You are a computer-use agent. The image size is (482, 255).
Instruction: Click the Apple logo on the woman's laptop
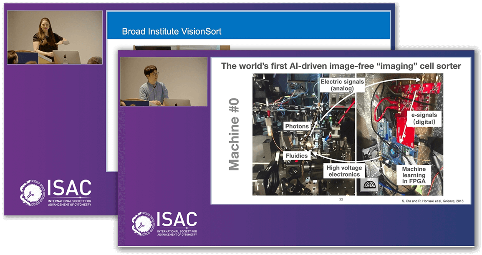[65, 56]
